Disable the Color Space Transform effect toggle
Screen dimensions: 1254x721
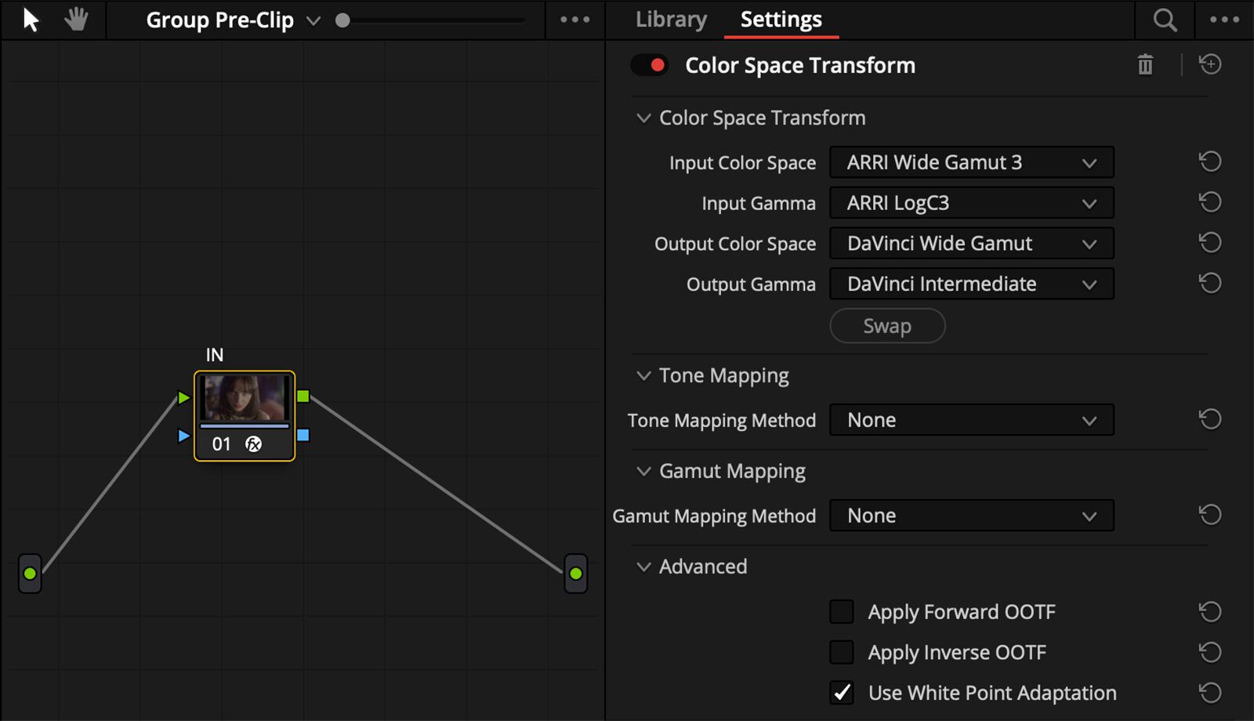pyautogui.click(x=650, y=65)
